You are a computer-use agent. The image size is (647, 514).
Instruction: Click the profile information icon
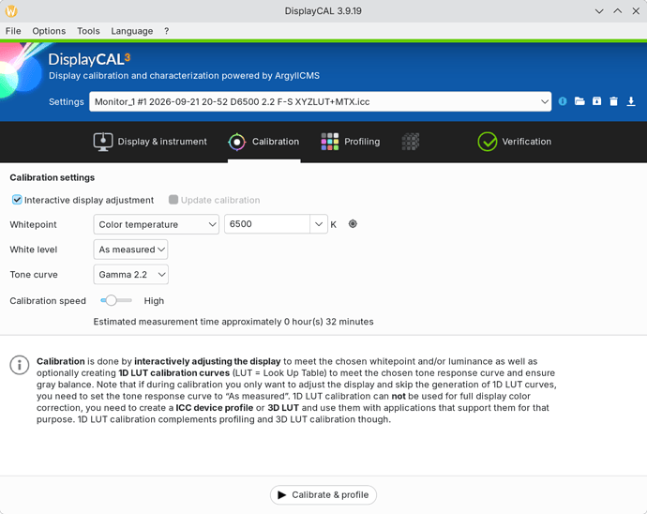click(x=563, y=101)
